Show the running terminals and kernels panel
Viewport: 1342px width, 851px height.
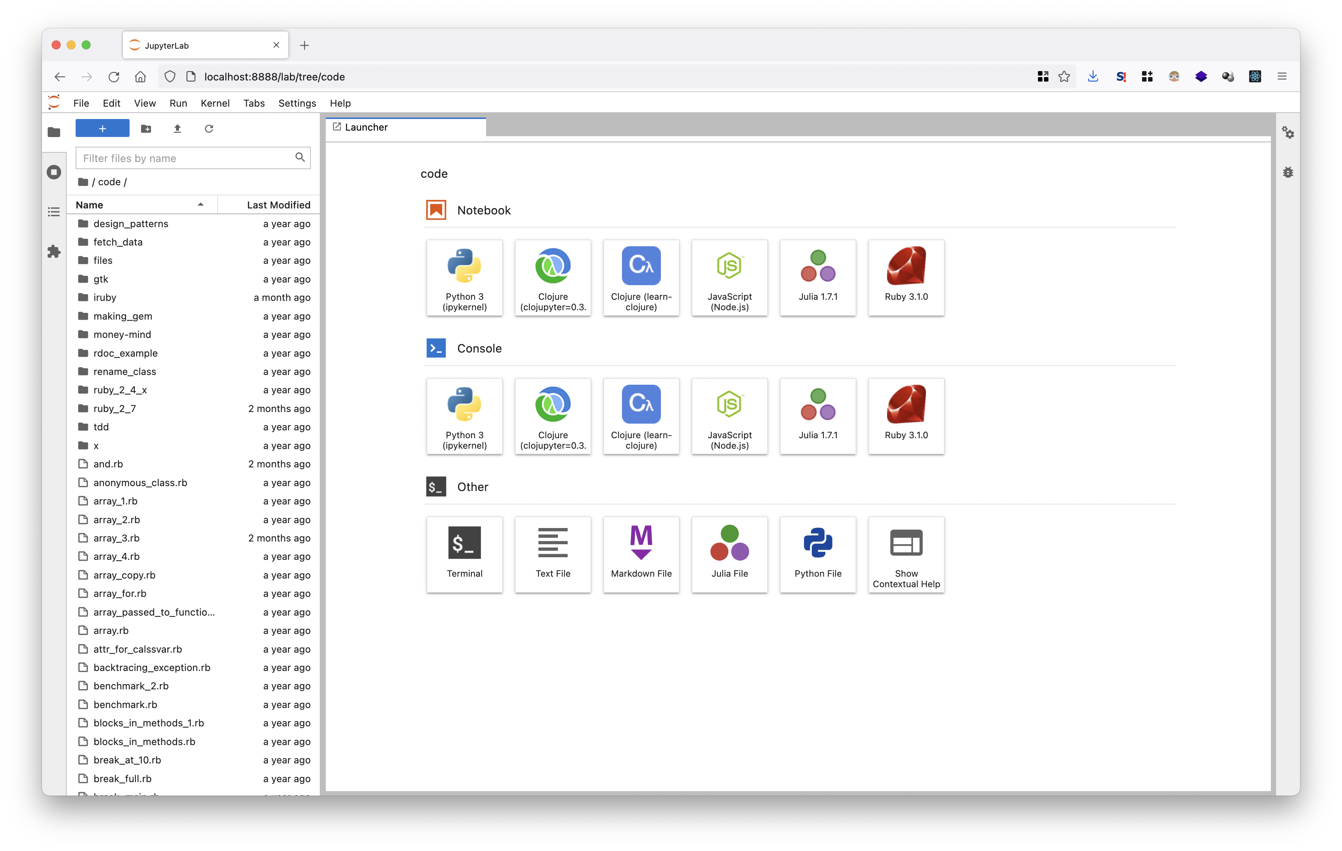pyautogui.click(x=54, y=172)
